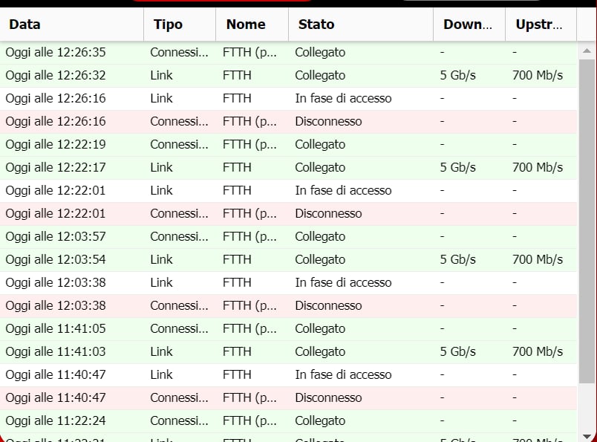This screenshot has width=597, height=442.
Task: Select the Collegato row at 12:03:57
Action: pos(320,237)
